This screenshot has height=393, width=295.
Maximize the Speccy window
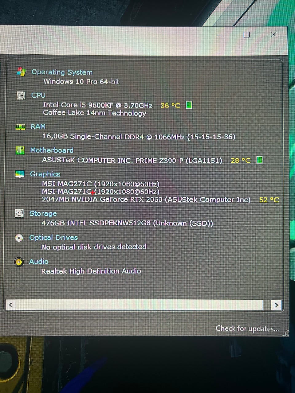coord(246,35)
